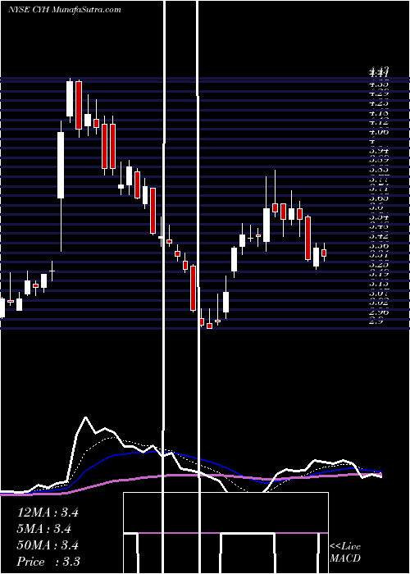Screen dimensions: 410x574
Task: Click the <<Live MACD label
Action: (x=345, y=553)
